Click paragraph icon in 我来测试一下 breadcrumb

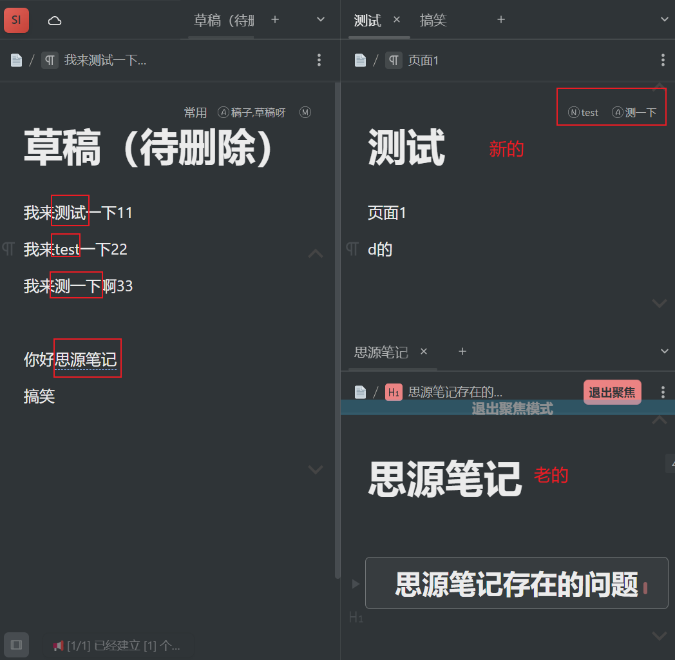50,61
